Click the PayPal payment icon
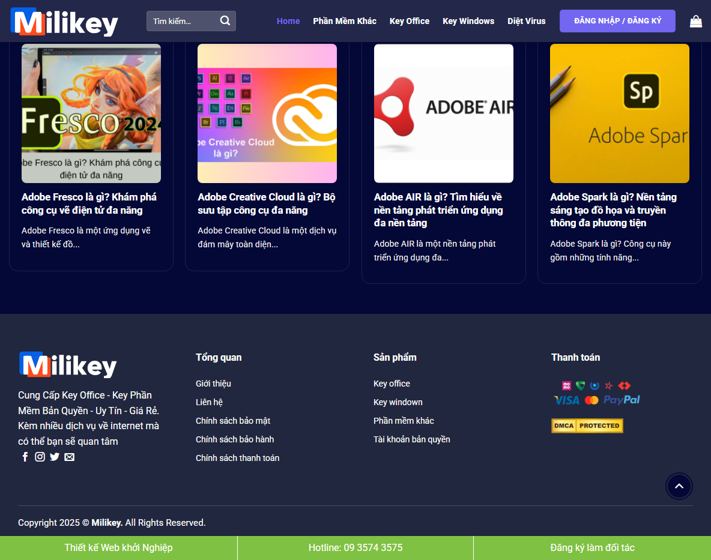The width and height of the screenshot is (711, 560). 622,399
